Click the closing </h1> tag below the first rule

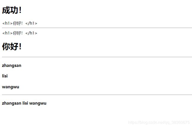(x=31, y=33)
